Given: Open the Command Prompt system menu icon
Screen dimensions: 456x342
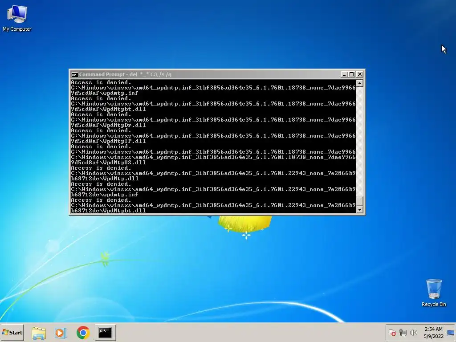Looking at the screenshot, I should (x=74, y=74).
